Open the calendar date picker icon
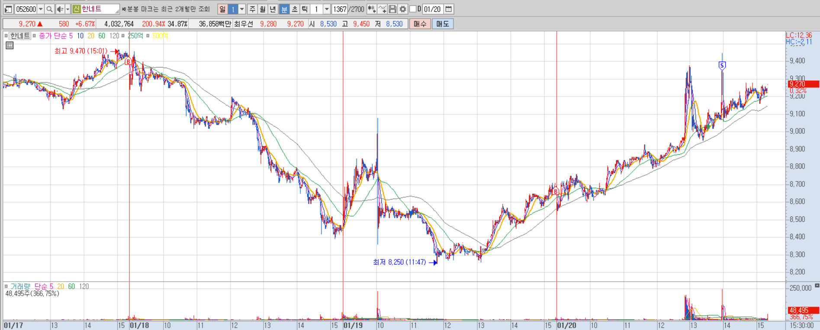Screen dimensions: 820x330 pos(449,9)
